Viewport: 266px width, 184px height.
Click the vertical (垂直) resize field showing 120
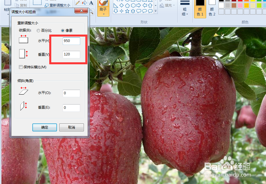tap(71, 55)
